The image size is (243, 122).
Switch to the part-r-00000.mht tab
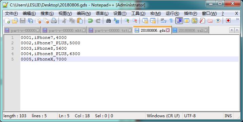point(64,30)
